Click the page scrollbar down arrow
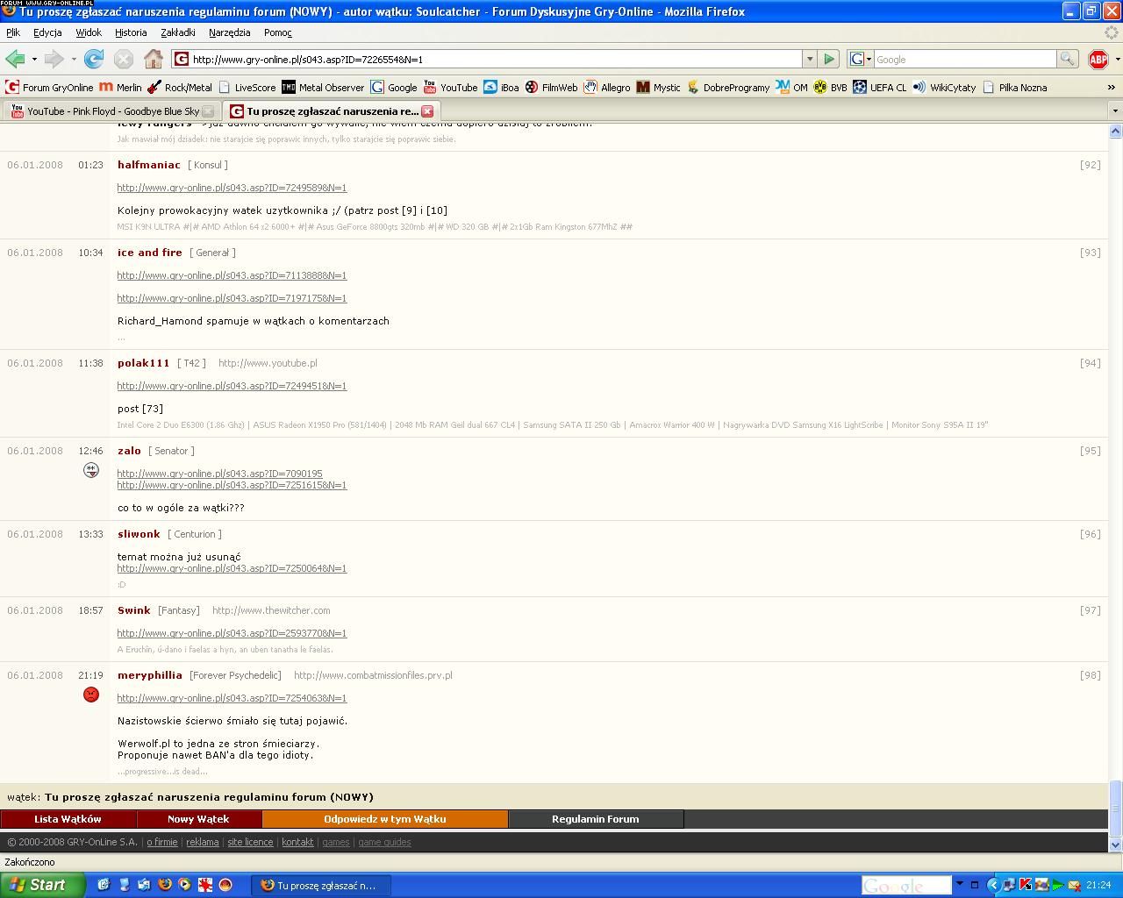 [1115, 845]
